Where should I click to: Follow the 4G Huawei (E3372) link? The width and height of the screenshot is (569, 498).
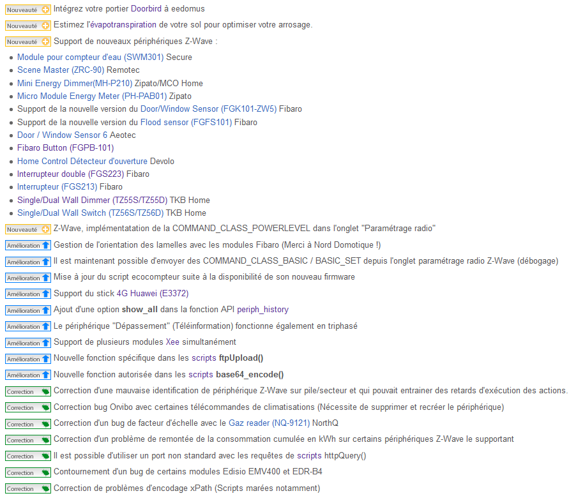coord(153,294)
